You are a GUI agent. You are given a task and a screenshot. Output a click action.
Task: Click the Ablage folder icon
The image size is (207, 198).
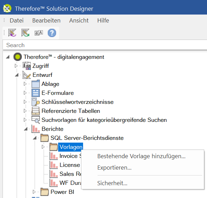tap(36, 84)
